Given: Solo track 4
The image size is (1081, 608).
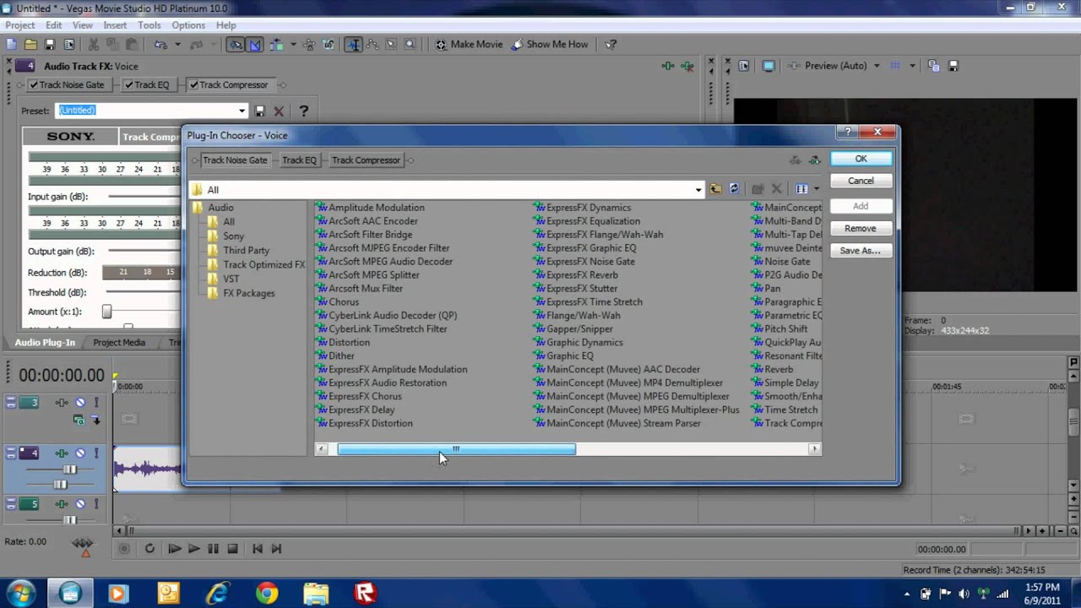Looking at the screenshot, I should 96,453.
